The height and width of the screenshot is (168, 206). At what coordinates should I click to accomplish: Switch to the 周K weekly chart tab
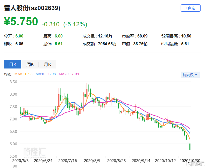30,64
